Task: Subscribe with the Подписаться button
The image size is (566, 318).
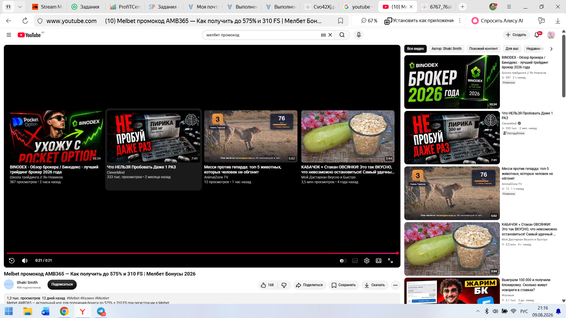Action: click(x=62, y=285)
